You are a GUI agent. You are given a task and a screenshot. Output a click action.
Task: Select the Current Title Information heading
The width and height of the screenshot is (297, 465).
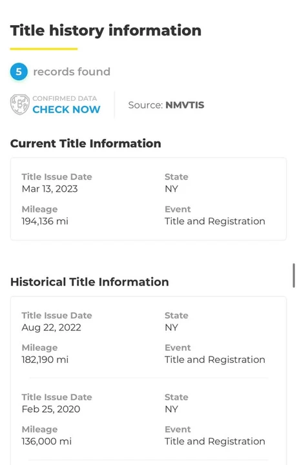[86, 143]
